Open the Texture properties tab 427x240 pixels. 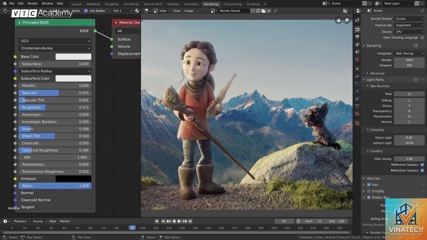point(357,123)
